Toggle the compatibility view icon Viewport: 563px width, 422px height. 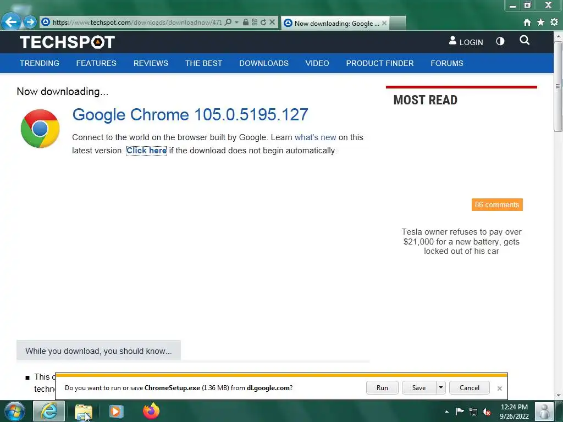[x=255, y=22]
